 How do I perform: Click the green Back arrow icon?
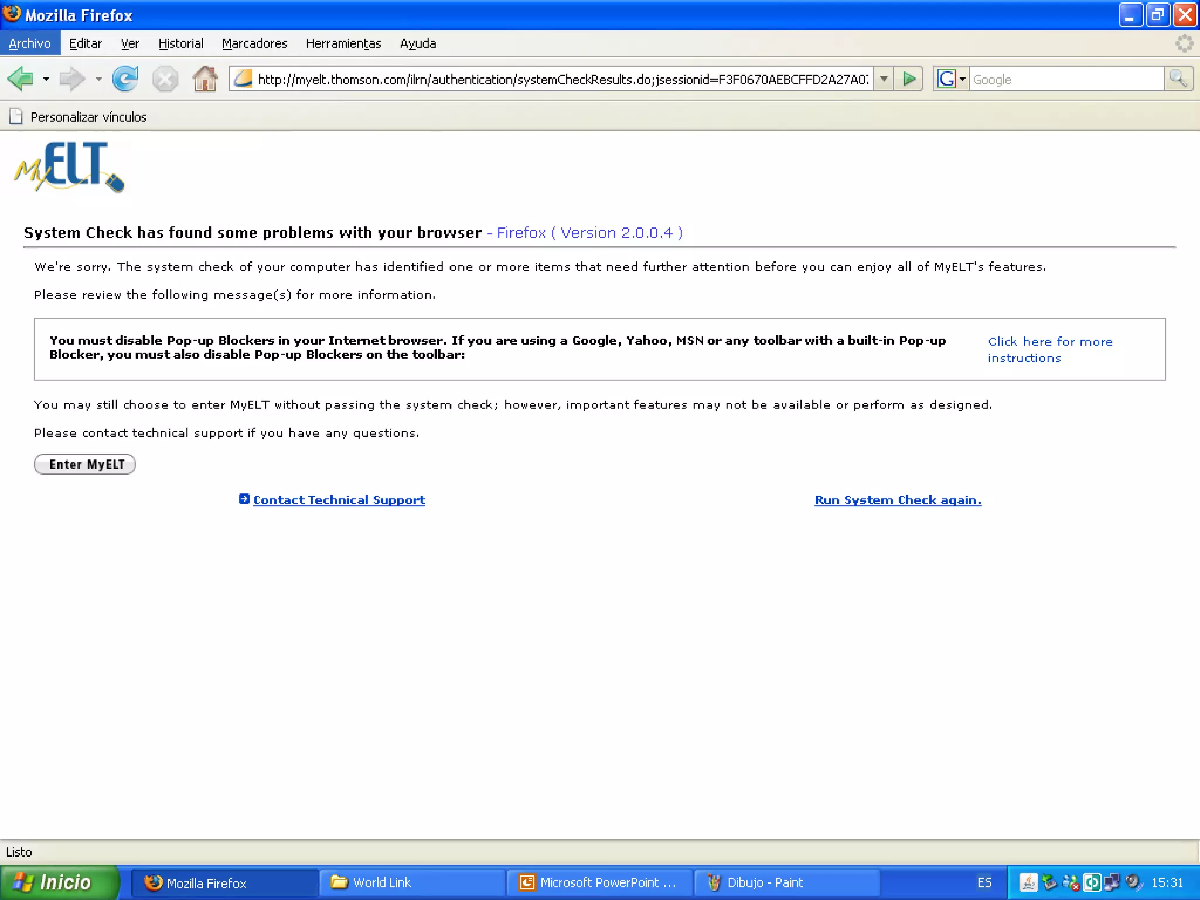coord(21,79)
